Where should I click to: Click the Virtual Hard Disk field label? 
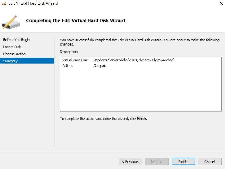(75, 60)
